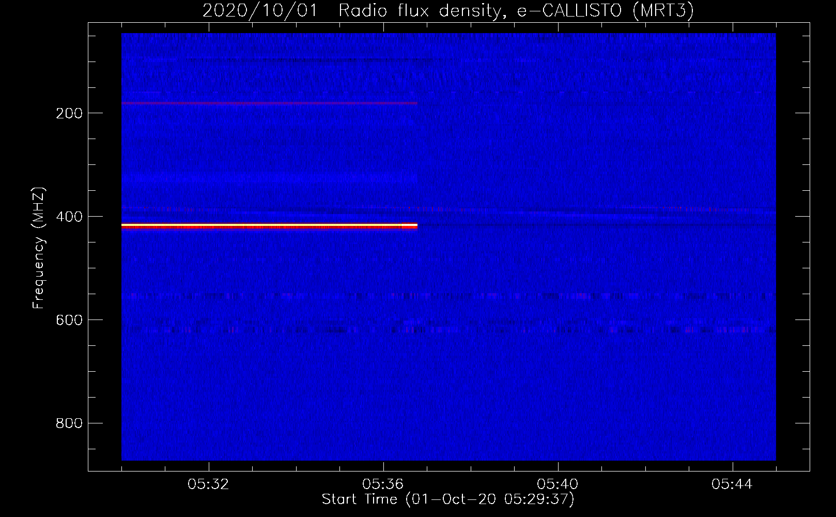Click the 05:32 time tick label
This screenshot has width=836, height=517.
[209, 484]
